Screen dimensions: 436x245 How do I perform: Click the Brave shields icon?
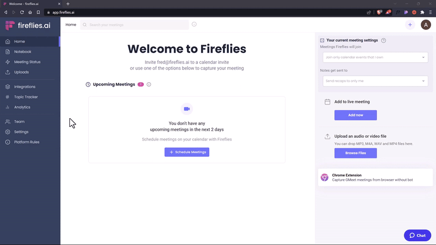(x=379, y=12)
